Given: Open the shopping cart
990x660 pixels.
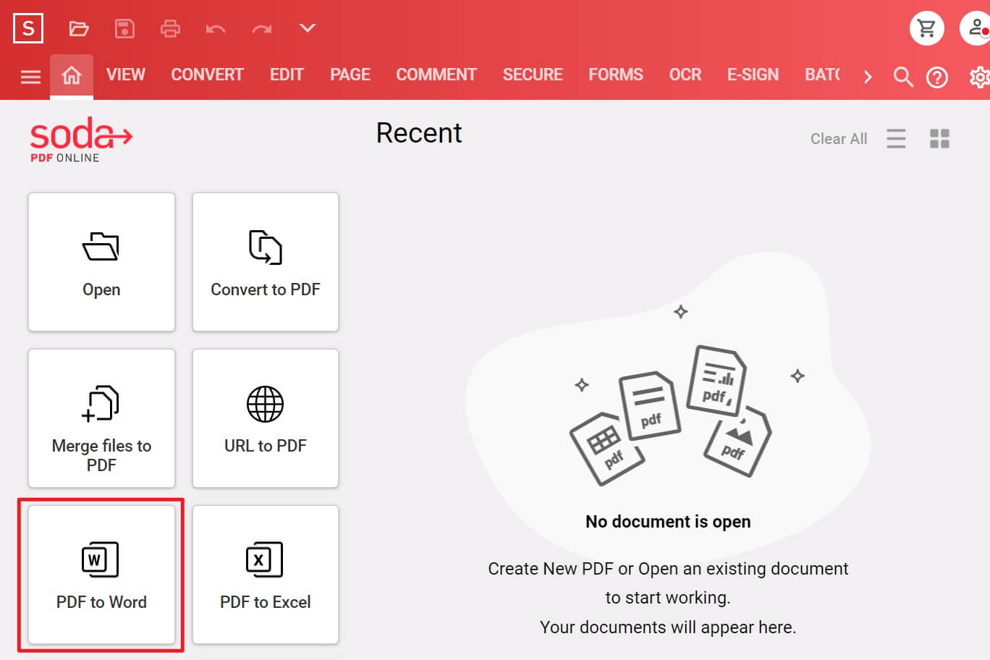Looking at the screenshot, I should 926,28.
